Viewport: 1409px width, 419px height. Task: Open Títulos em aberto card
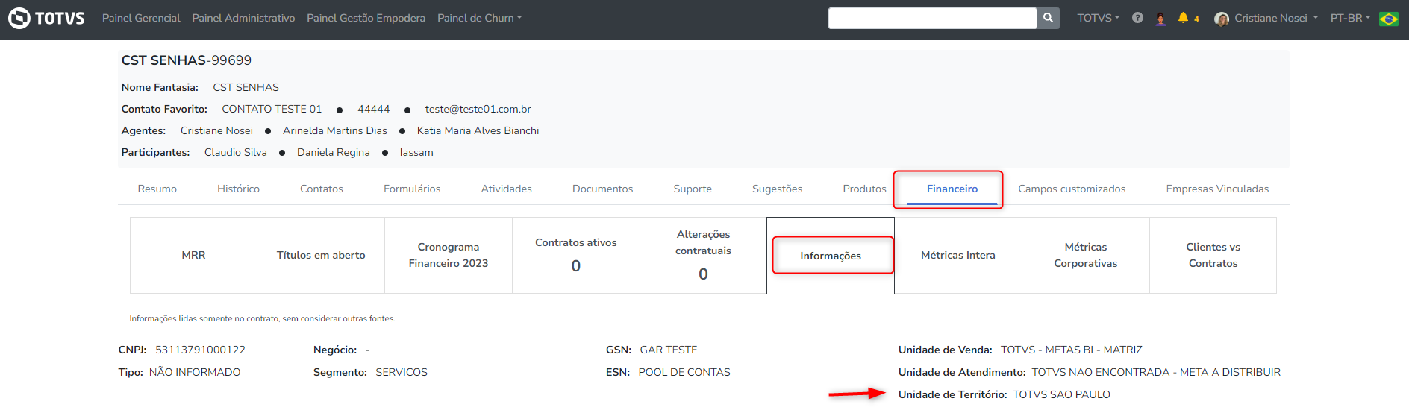(321, 255)
